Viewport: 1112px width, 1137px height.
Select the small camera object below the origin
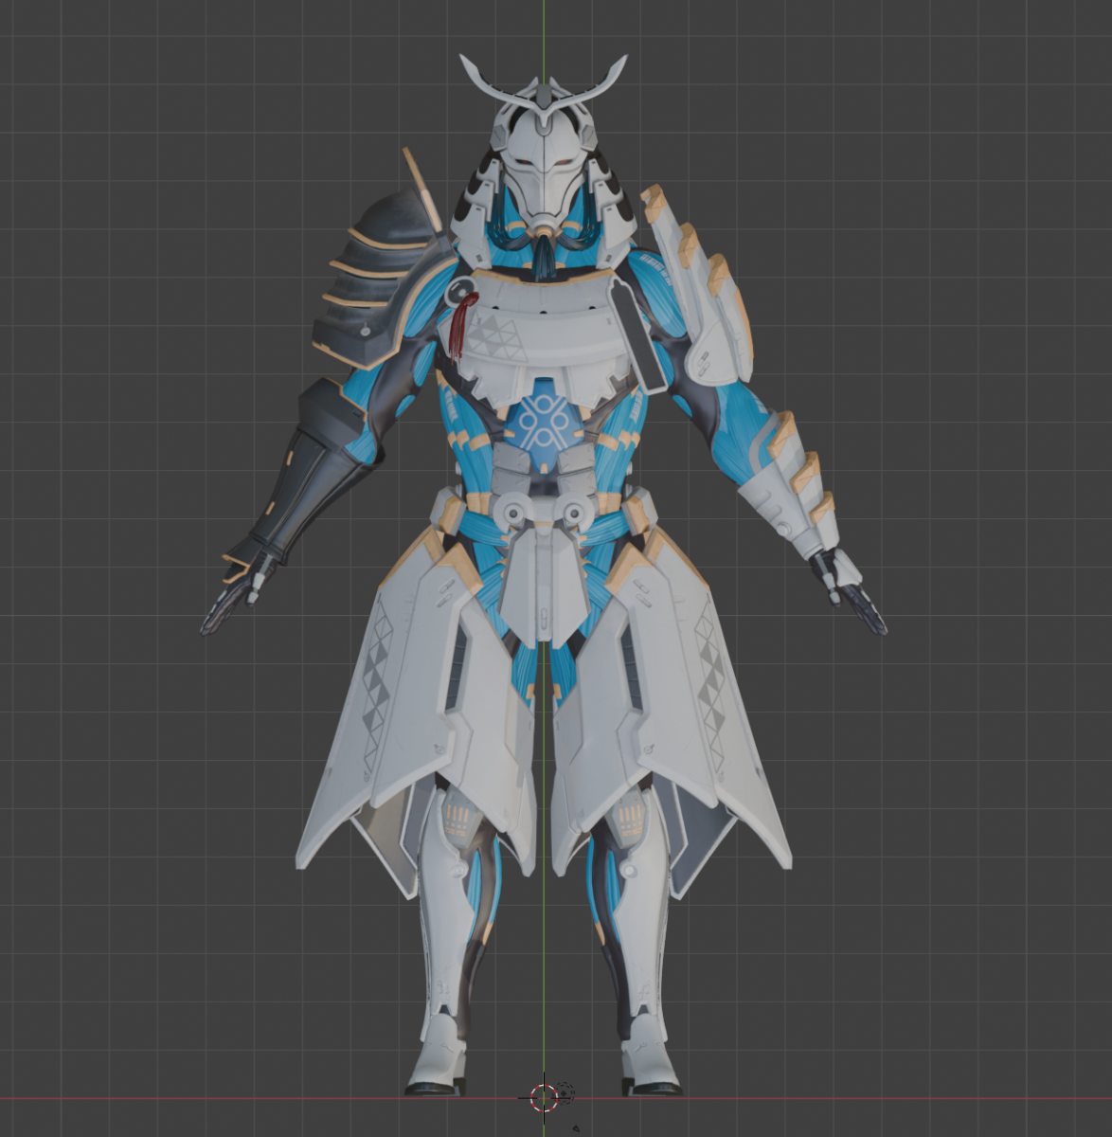(577, 1128)
